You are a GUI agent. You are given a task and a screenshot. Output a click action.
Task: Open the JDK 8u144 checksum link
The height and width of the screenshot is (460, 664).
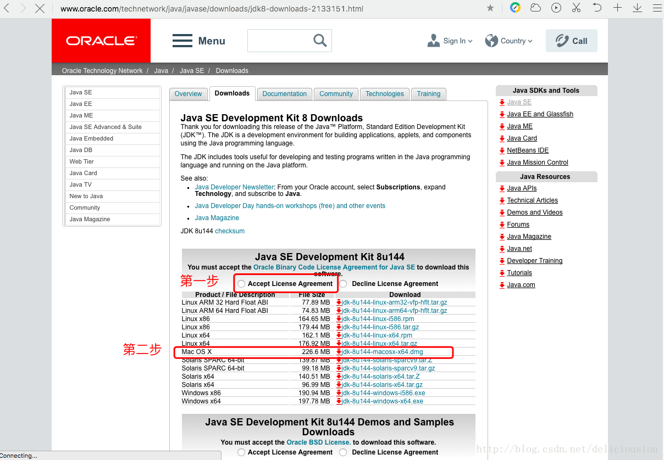pyautogui.click(x=230, y=231)
